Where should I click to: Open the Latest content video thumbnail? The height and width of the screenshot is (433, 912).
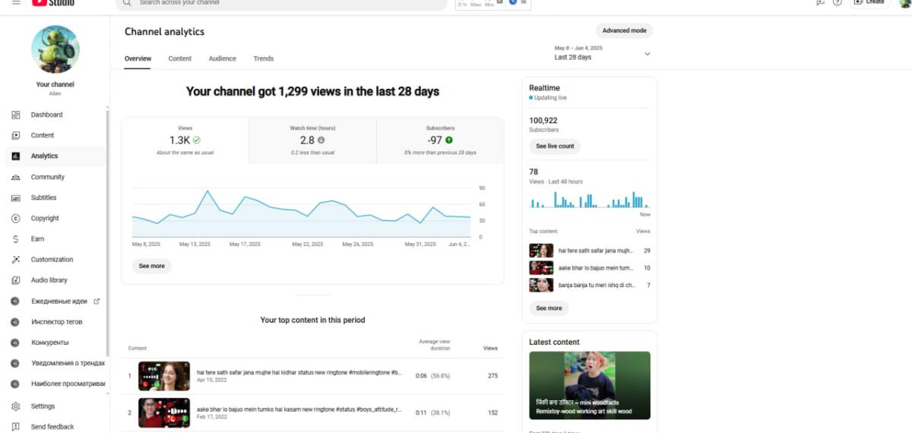(x=590, y=385)
